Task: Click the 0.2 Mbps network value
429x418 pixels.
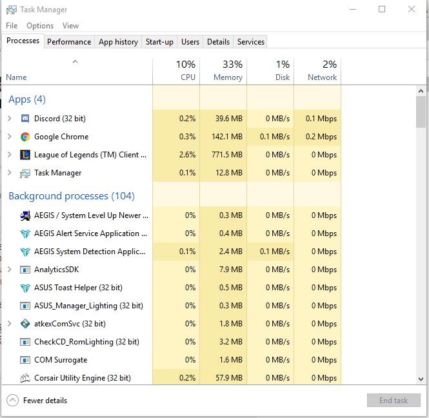Action: (x=321, y=137)
